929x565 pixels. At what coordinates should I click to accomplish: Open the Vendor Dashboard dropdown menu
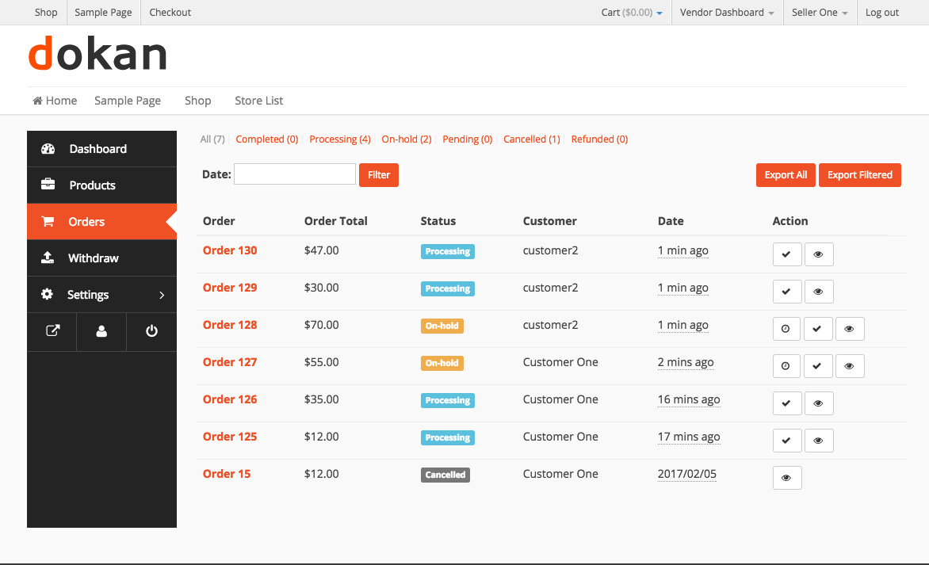click(x=727, y=13)
